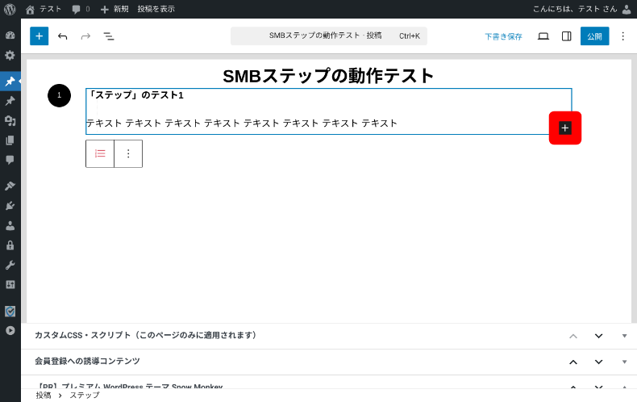Viewport: 637px width, 402px height.
Task: Click the 下書き保存 link
Action: pyautogui.click(x=503, y=36)
